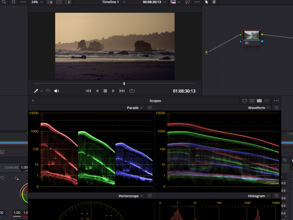The width and height of the screenshot is (293, 220).
Task: Select the crosshair point picker icon
Action: (16, 178)
